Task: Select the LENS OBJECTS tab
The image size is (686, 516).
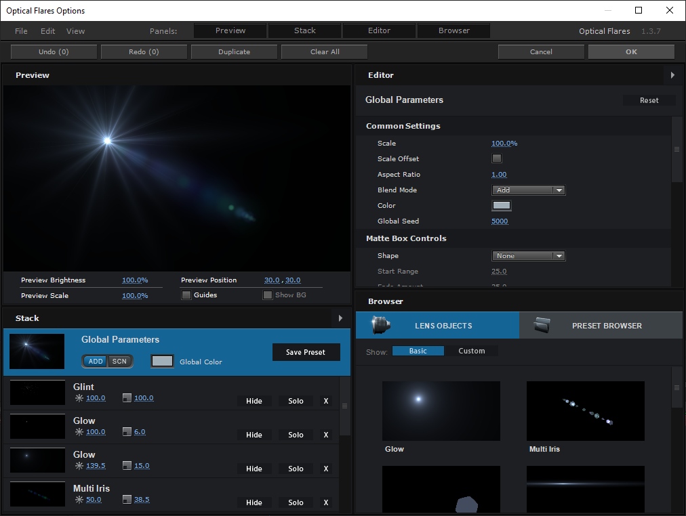Action: (x=437, y=325)
